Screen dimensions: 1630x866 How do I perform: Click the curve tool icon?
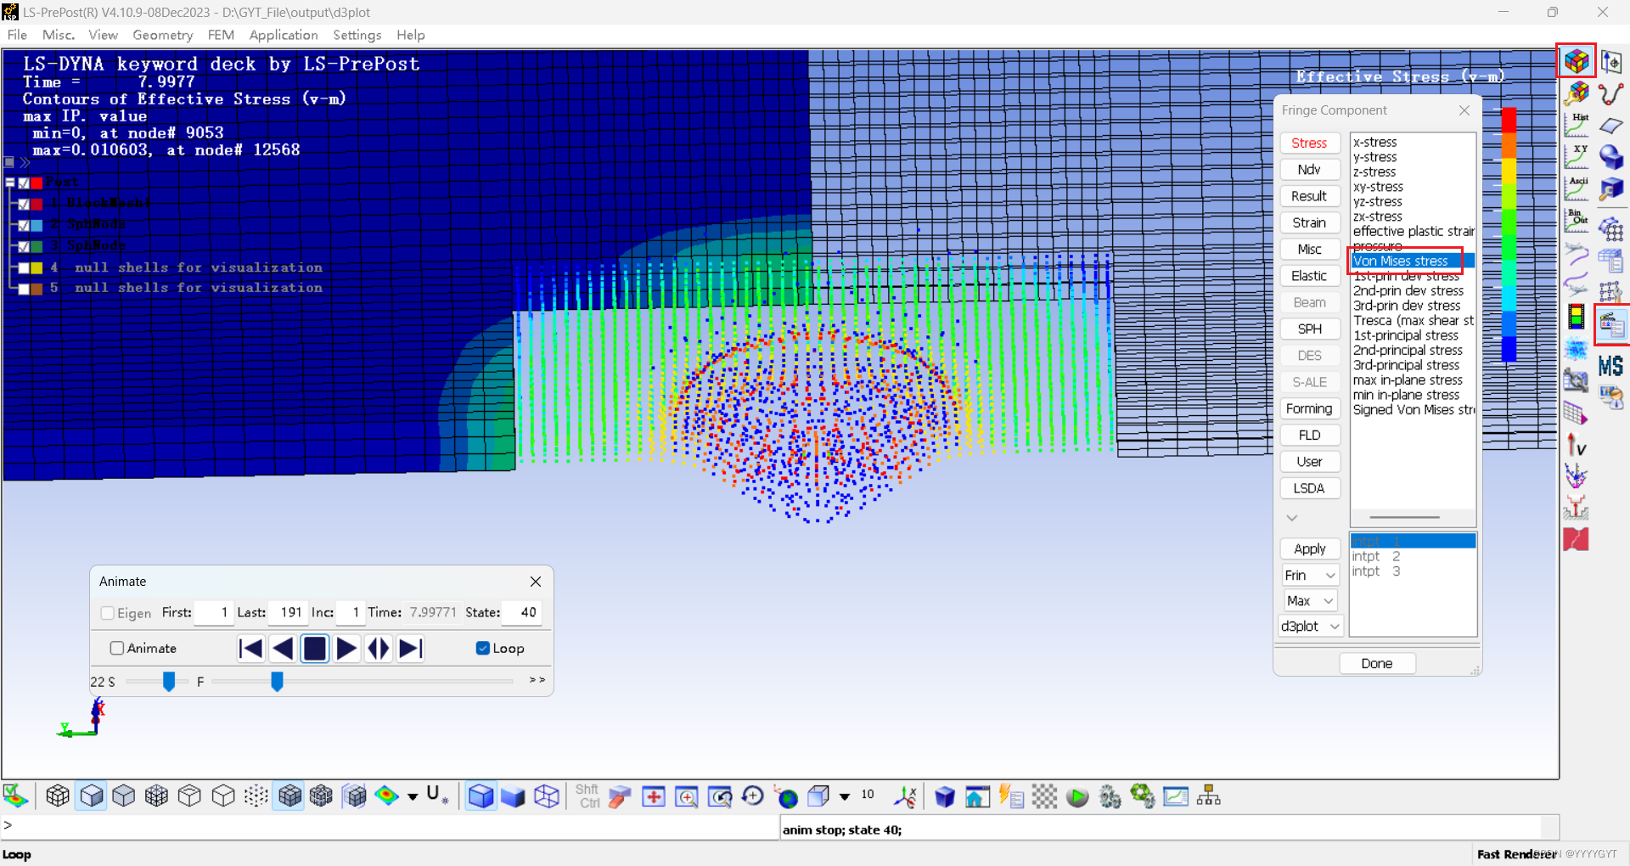pyautogui.click(x=1610, y=93)
